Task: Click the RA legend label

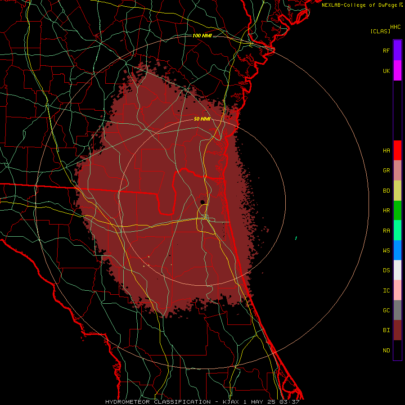Action: (x=386, y=231)
